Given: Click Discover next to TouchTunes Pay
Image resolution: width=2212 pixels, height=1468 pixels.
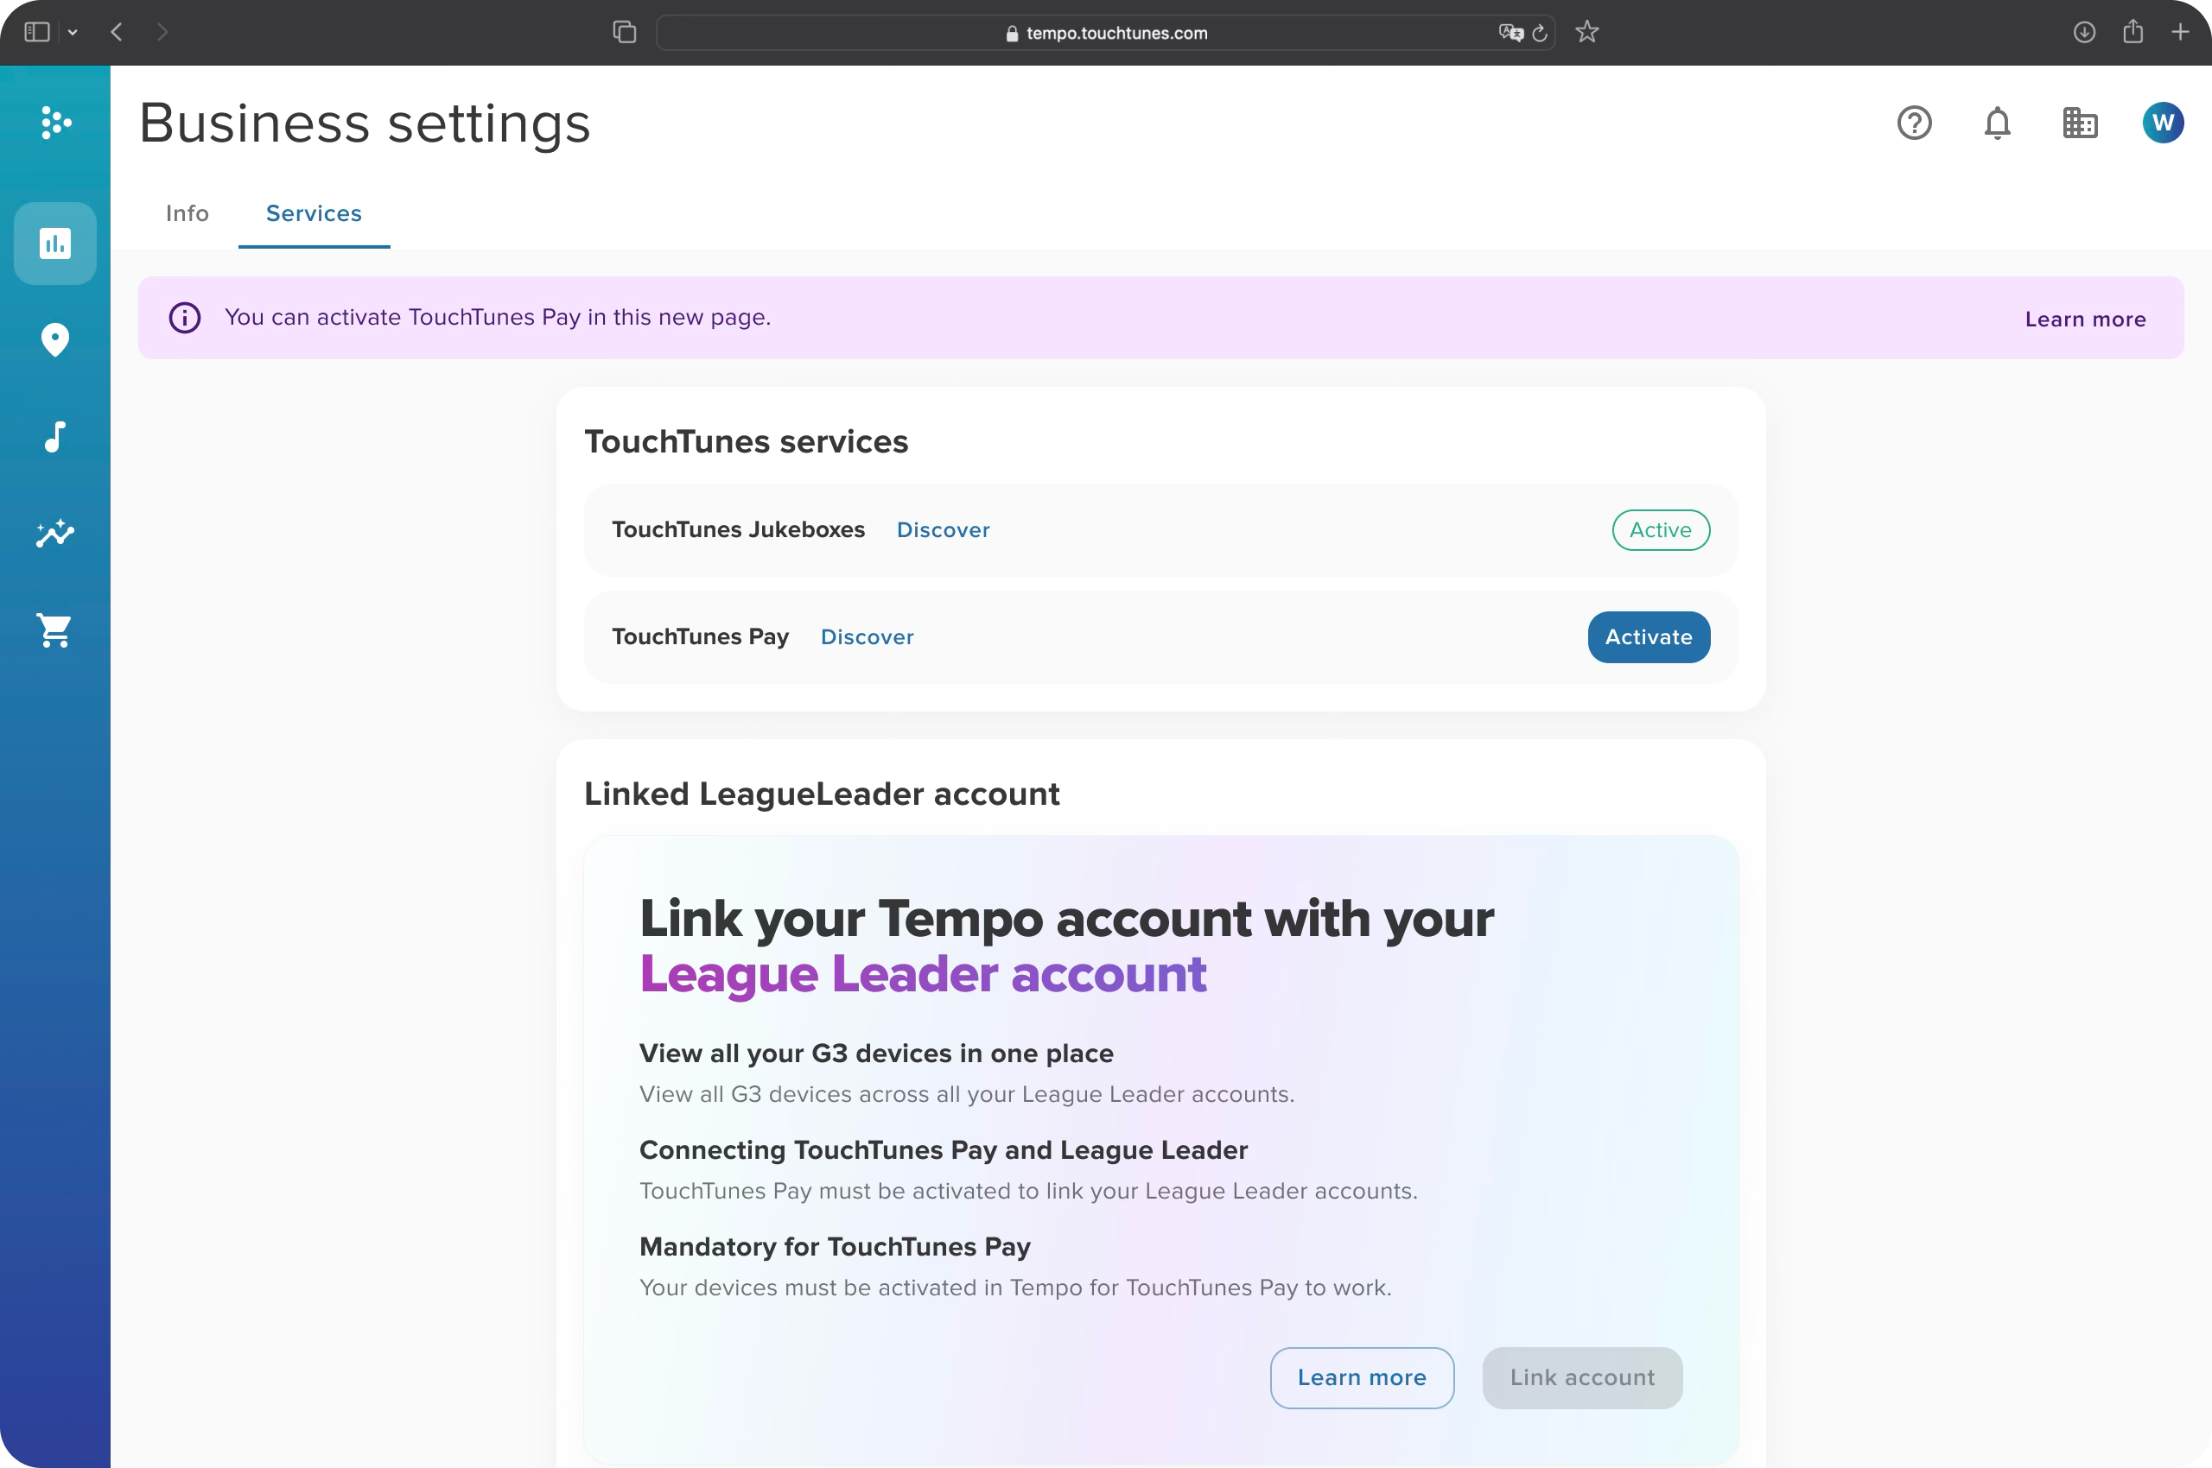Looking at the screenshot, I should 867,636.
